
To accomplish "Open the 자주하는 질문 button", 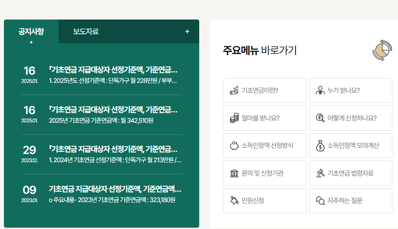I will [x=351, y=201].
